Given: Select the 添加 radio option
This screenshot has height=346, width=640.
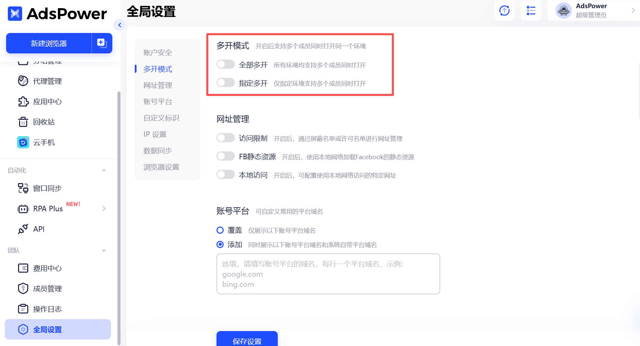Looking at the screenshot, I should coord(220,244).
